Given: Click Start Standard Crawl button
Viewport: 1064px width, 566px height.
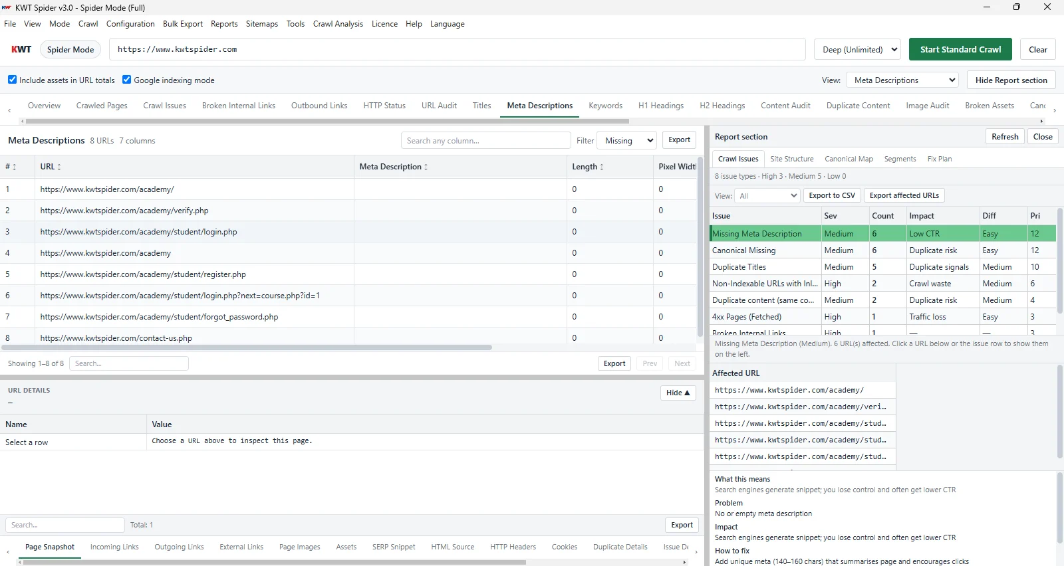Looking at the screenshot, I should click(960, 49).
